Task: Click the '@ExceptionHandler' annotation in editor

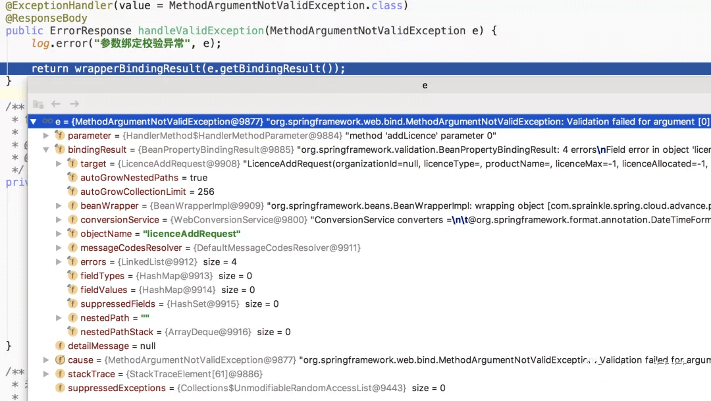Action: coord(59,6)
